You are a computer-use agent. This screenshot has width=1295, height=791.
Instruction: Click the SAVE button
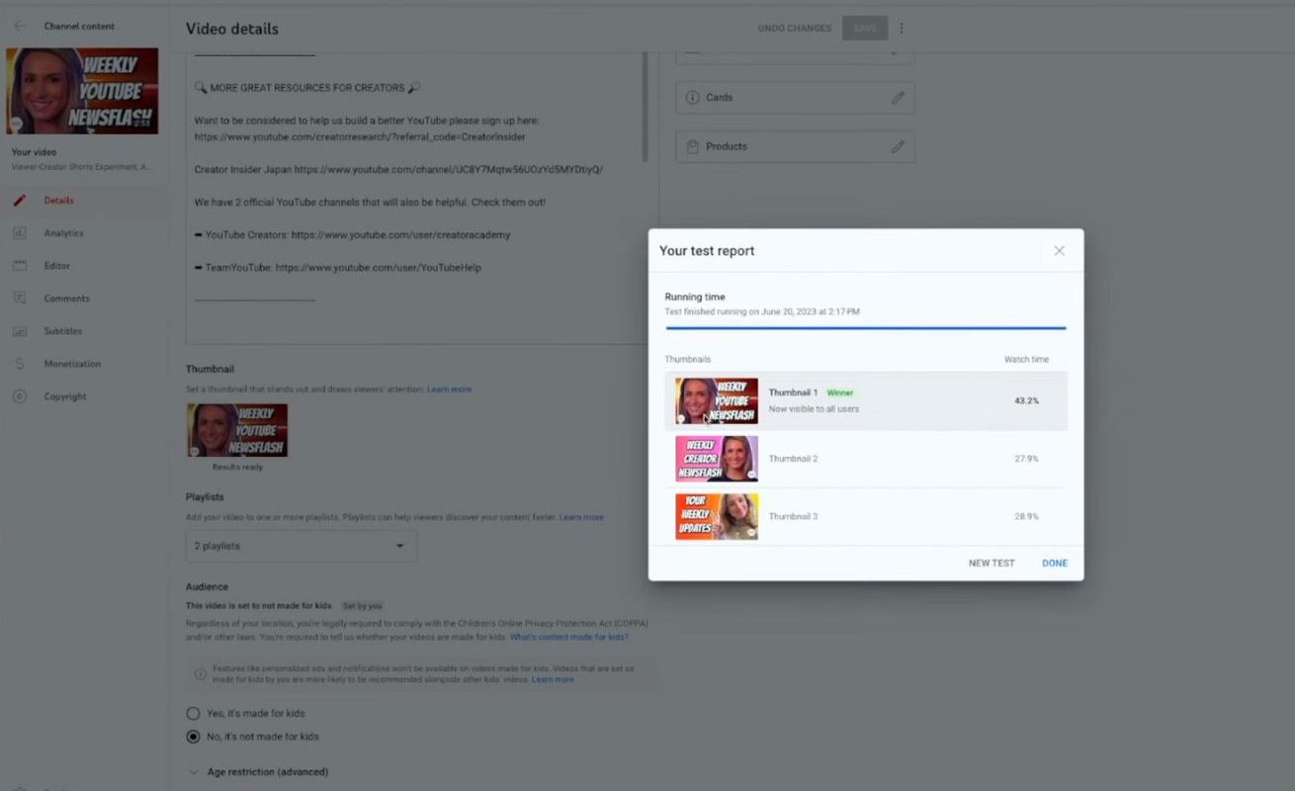click(865, 29)
